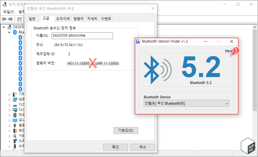Expand the 모니 monitor category
The height and width of the screenshot is (157, 258).
9,120
